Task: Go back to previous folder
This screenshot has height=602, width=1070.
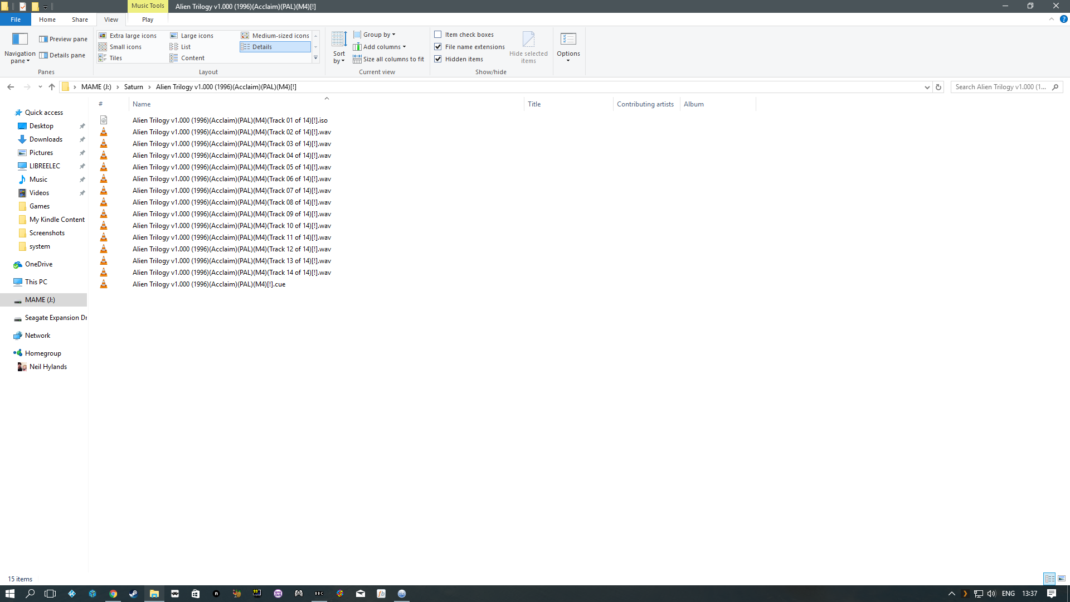Action: [x=11, y=87]
